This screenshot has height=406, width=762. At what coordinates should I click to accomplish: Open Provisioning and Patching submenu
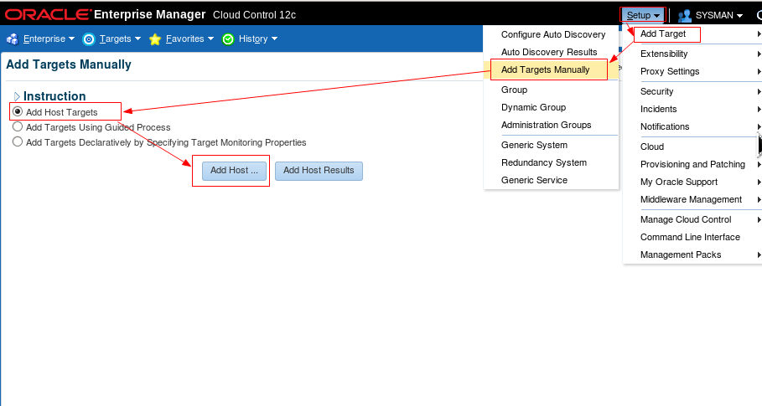(692, 164)
